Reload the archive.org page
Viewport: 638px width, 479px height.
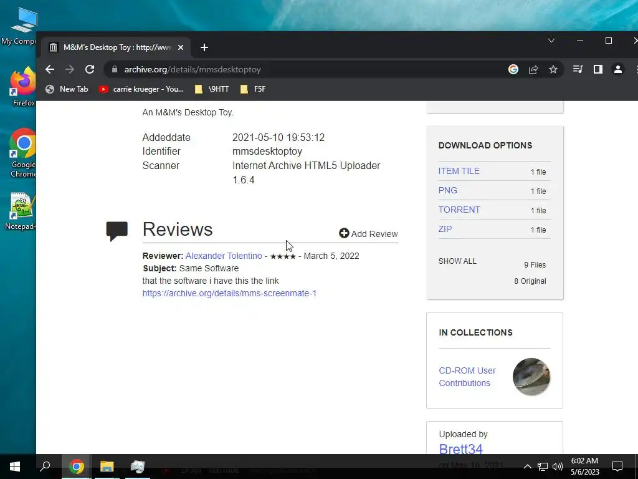click(90, 69)
